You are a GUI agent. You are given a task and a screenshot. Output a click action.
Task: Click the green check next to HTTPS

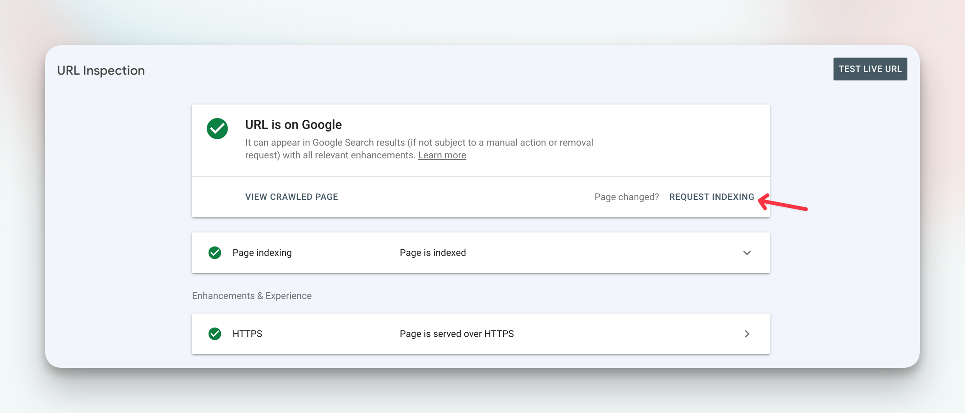pos(215,334)
